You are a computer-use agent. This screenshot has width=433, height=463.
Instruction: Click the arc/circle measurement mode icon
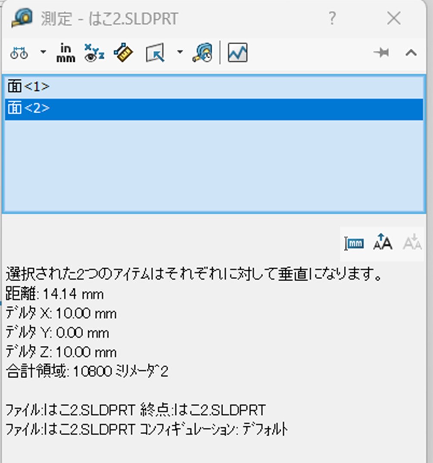(x=19, y=53)
